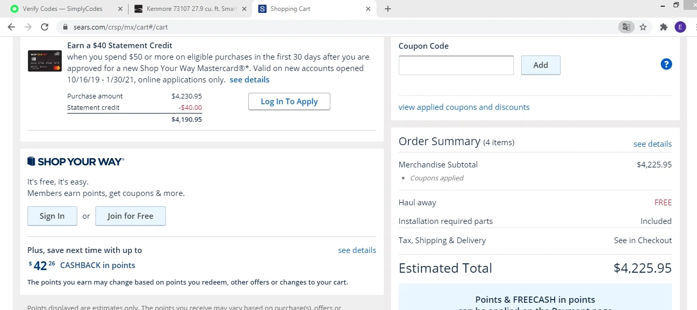The image size is (697, 310).
Task: Close the Kenmore 73107 tab
Action: pos(244,9)
